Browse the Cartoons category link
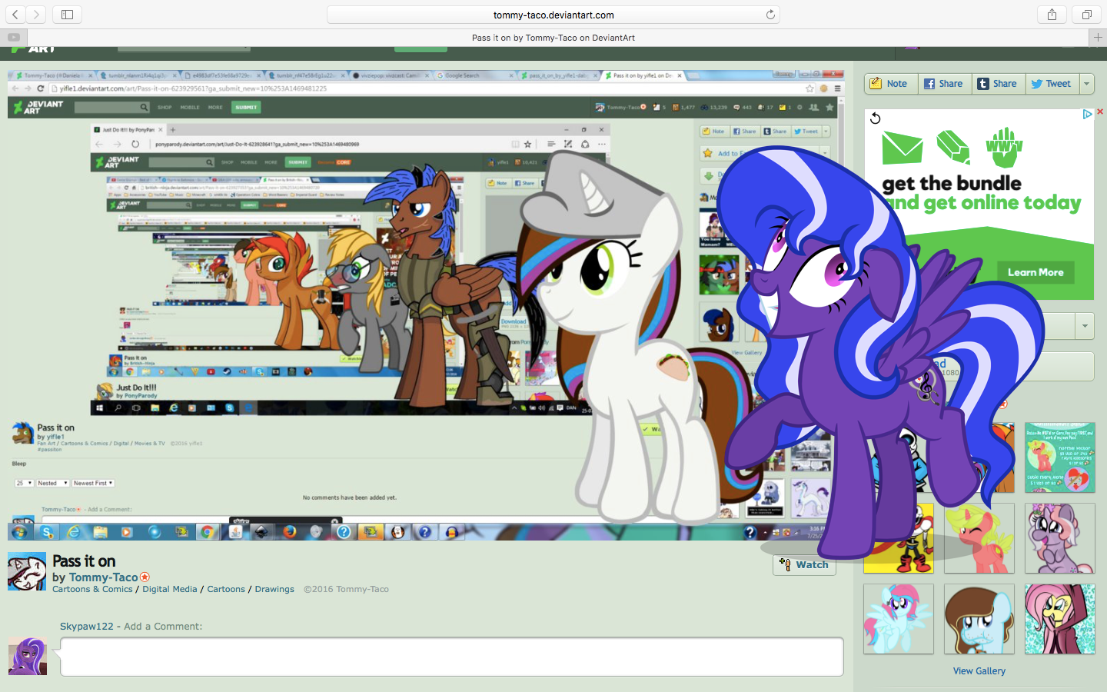The width and height of the screenshot is (1107, 692). point(226,589)
